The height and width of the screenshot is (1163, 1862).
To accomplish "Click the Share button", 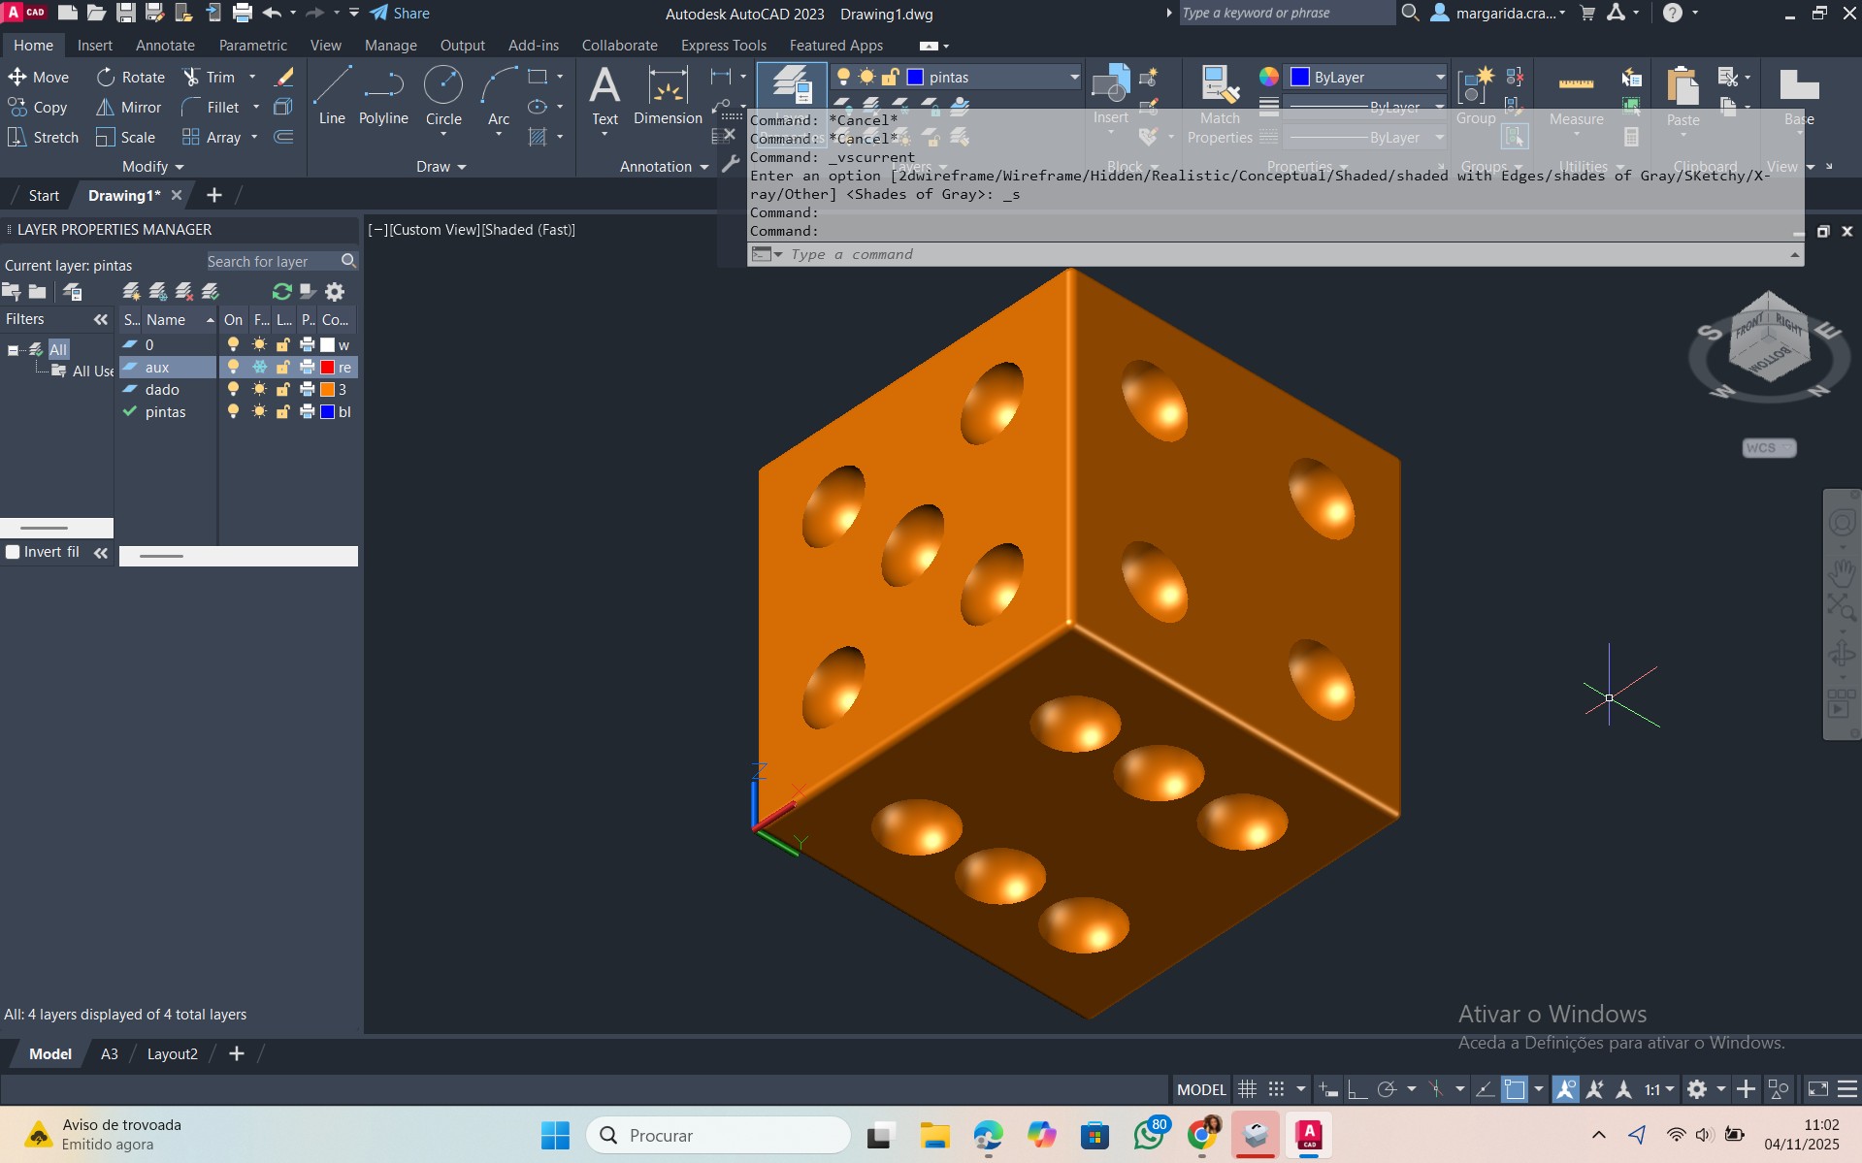I will (x=400, y=14).
